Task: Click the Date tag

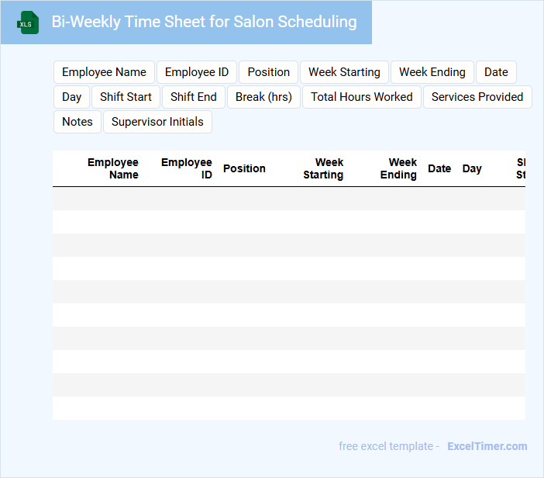Action: click(496, 72)
